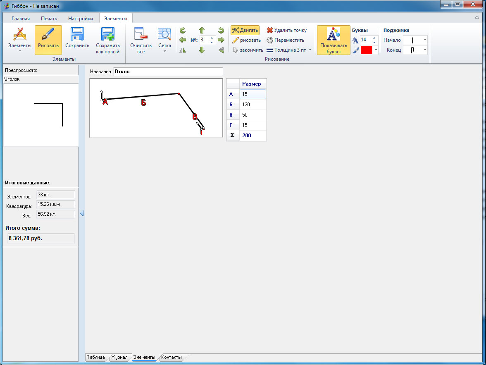486x365 pixels.
Task: Open the Начало поджимки combo box
Action: click(x=415, y=40)
